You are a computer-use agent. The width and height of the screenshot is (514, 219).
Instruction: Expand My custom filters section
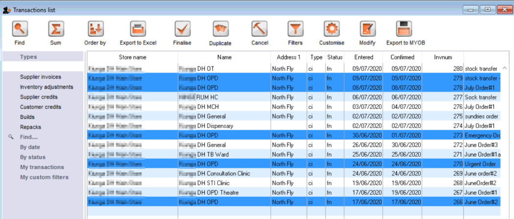pos(44,177)
